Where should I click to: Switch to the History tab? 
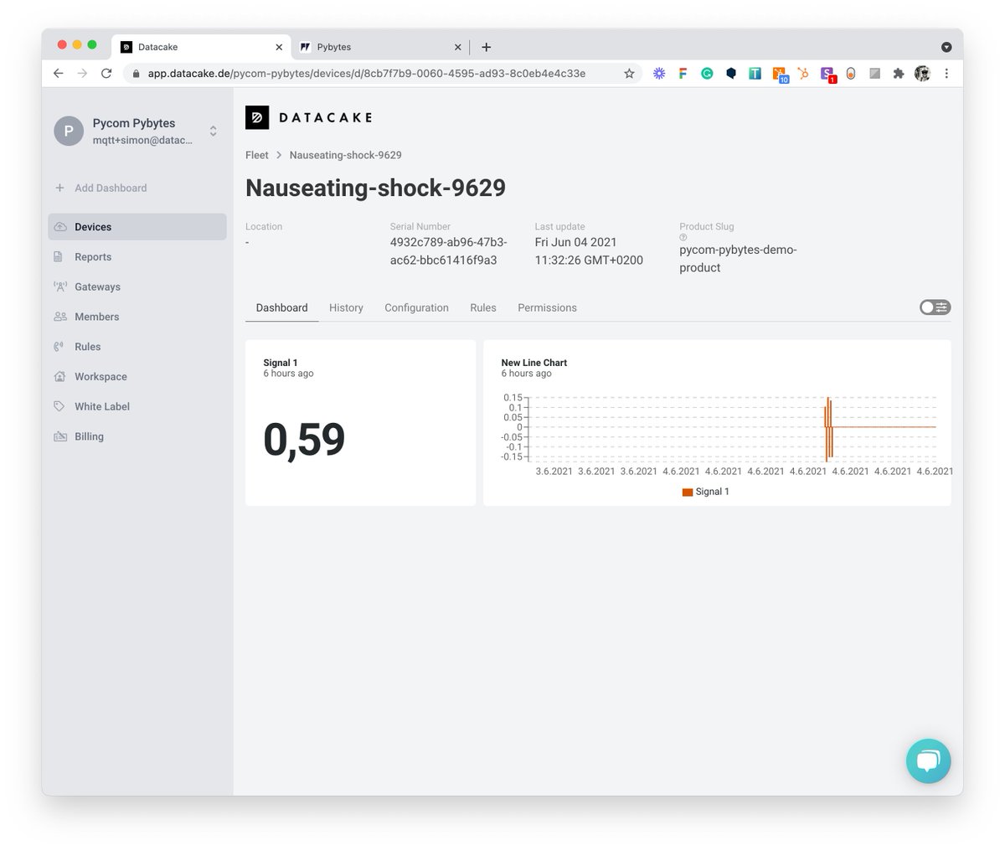tap(346, 307)
